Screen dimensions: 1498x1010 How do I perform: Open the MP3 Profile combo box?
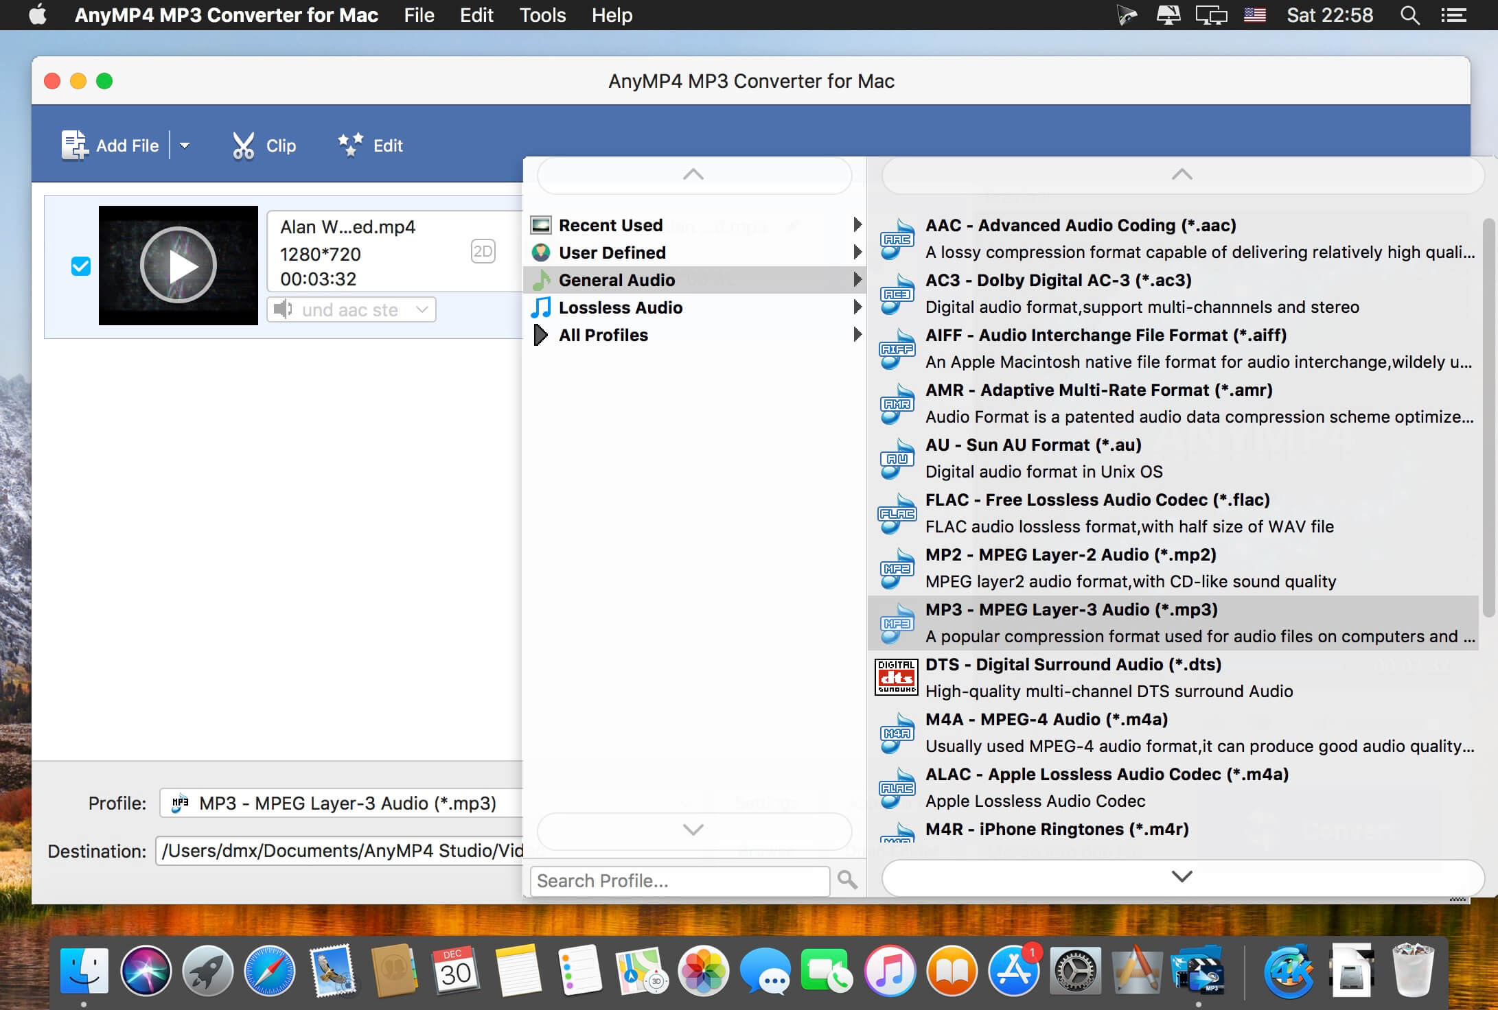pos(341,803)
